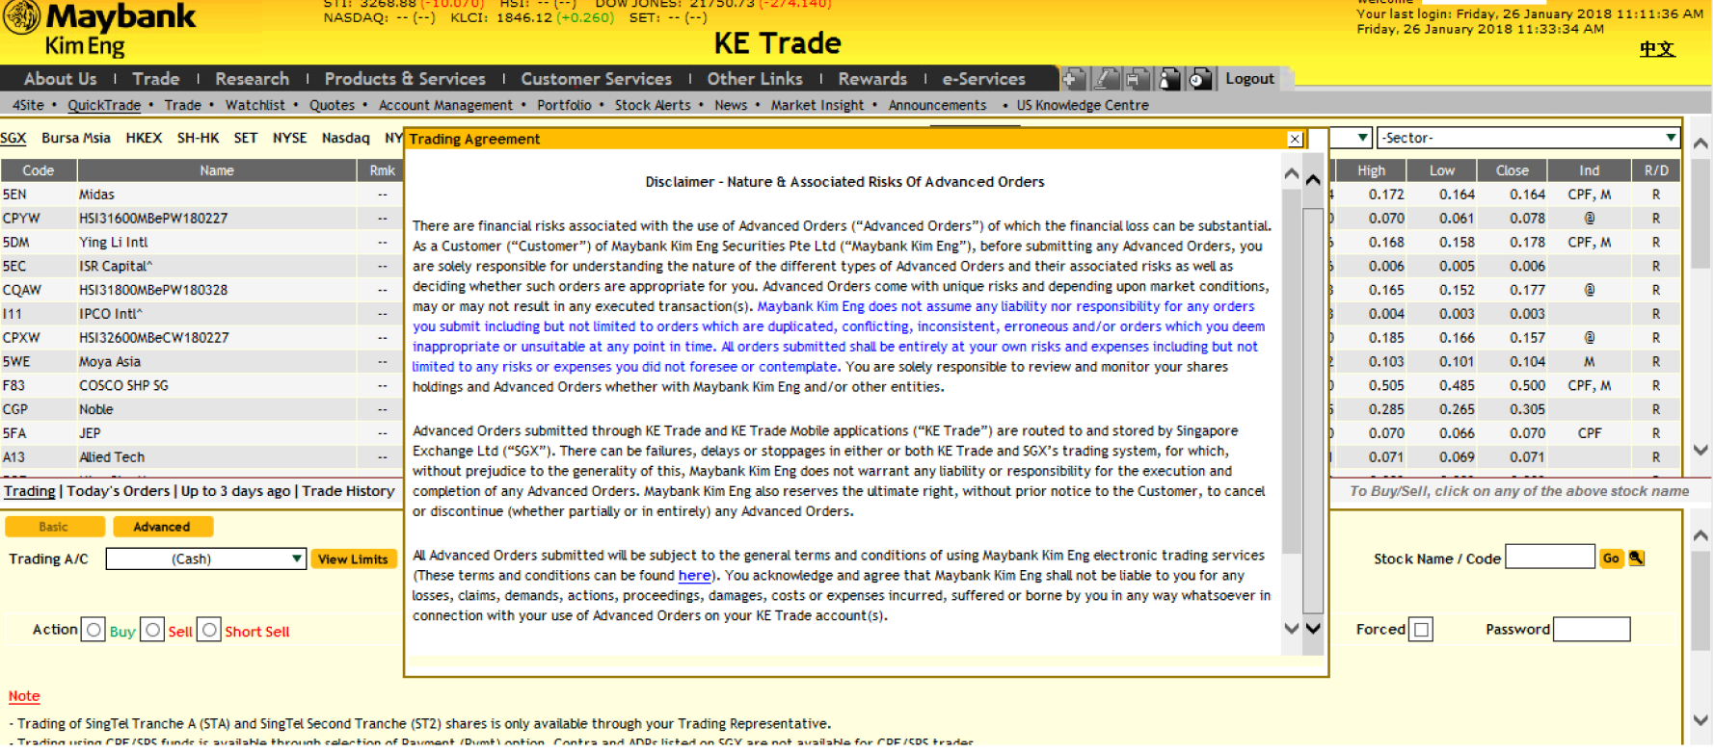1714x753 pixels.
Task: Click the outer scroll-down arrow of the dialog
Action: 1313,629
